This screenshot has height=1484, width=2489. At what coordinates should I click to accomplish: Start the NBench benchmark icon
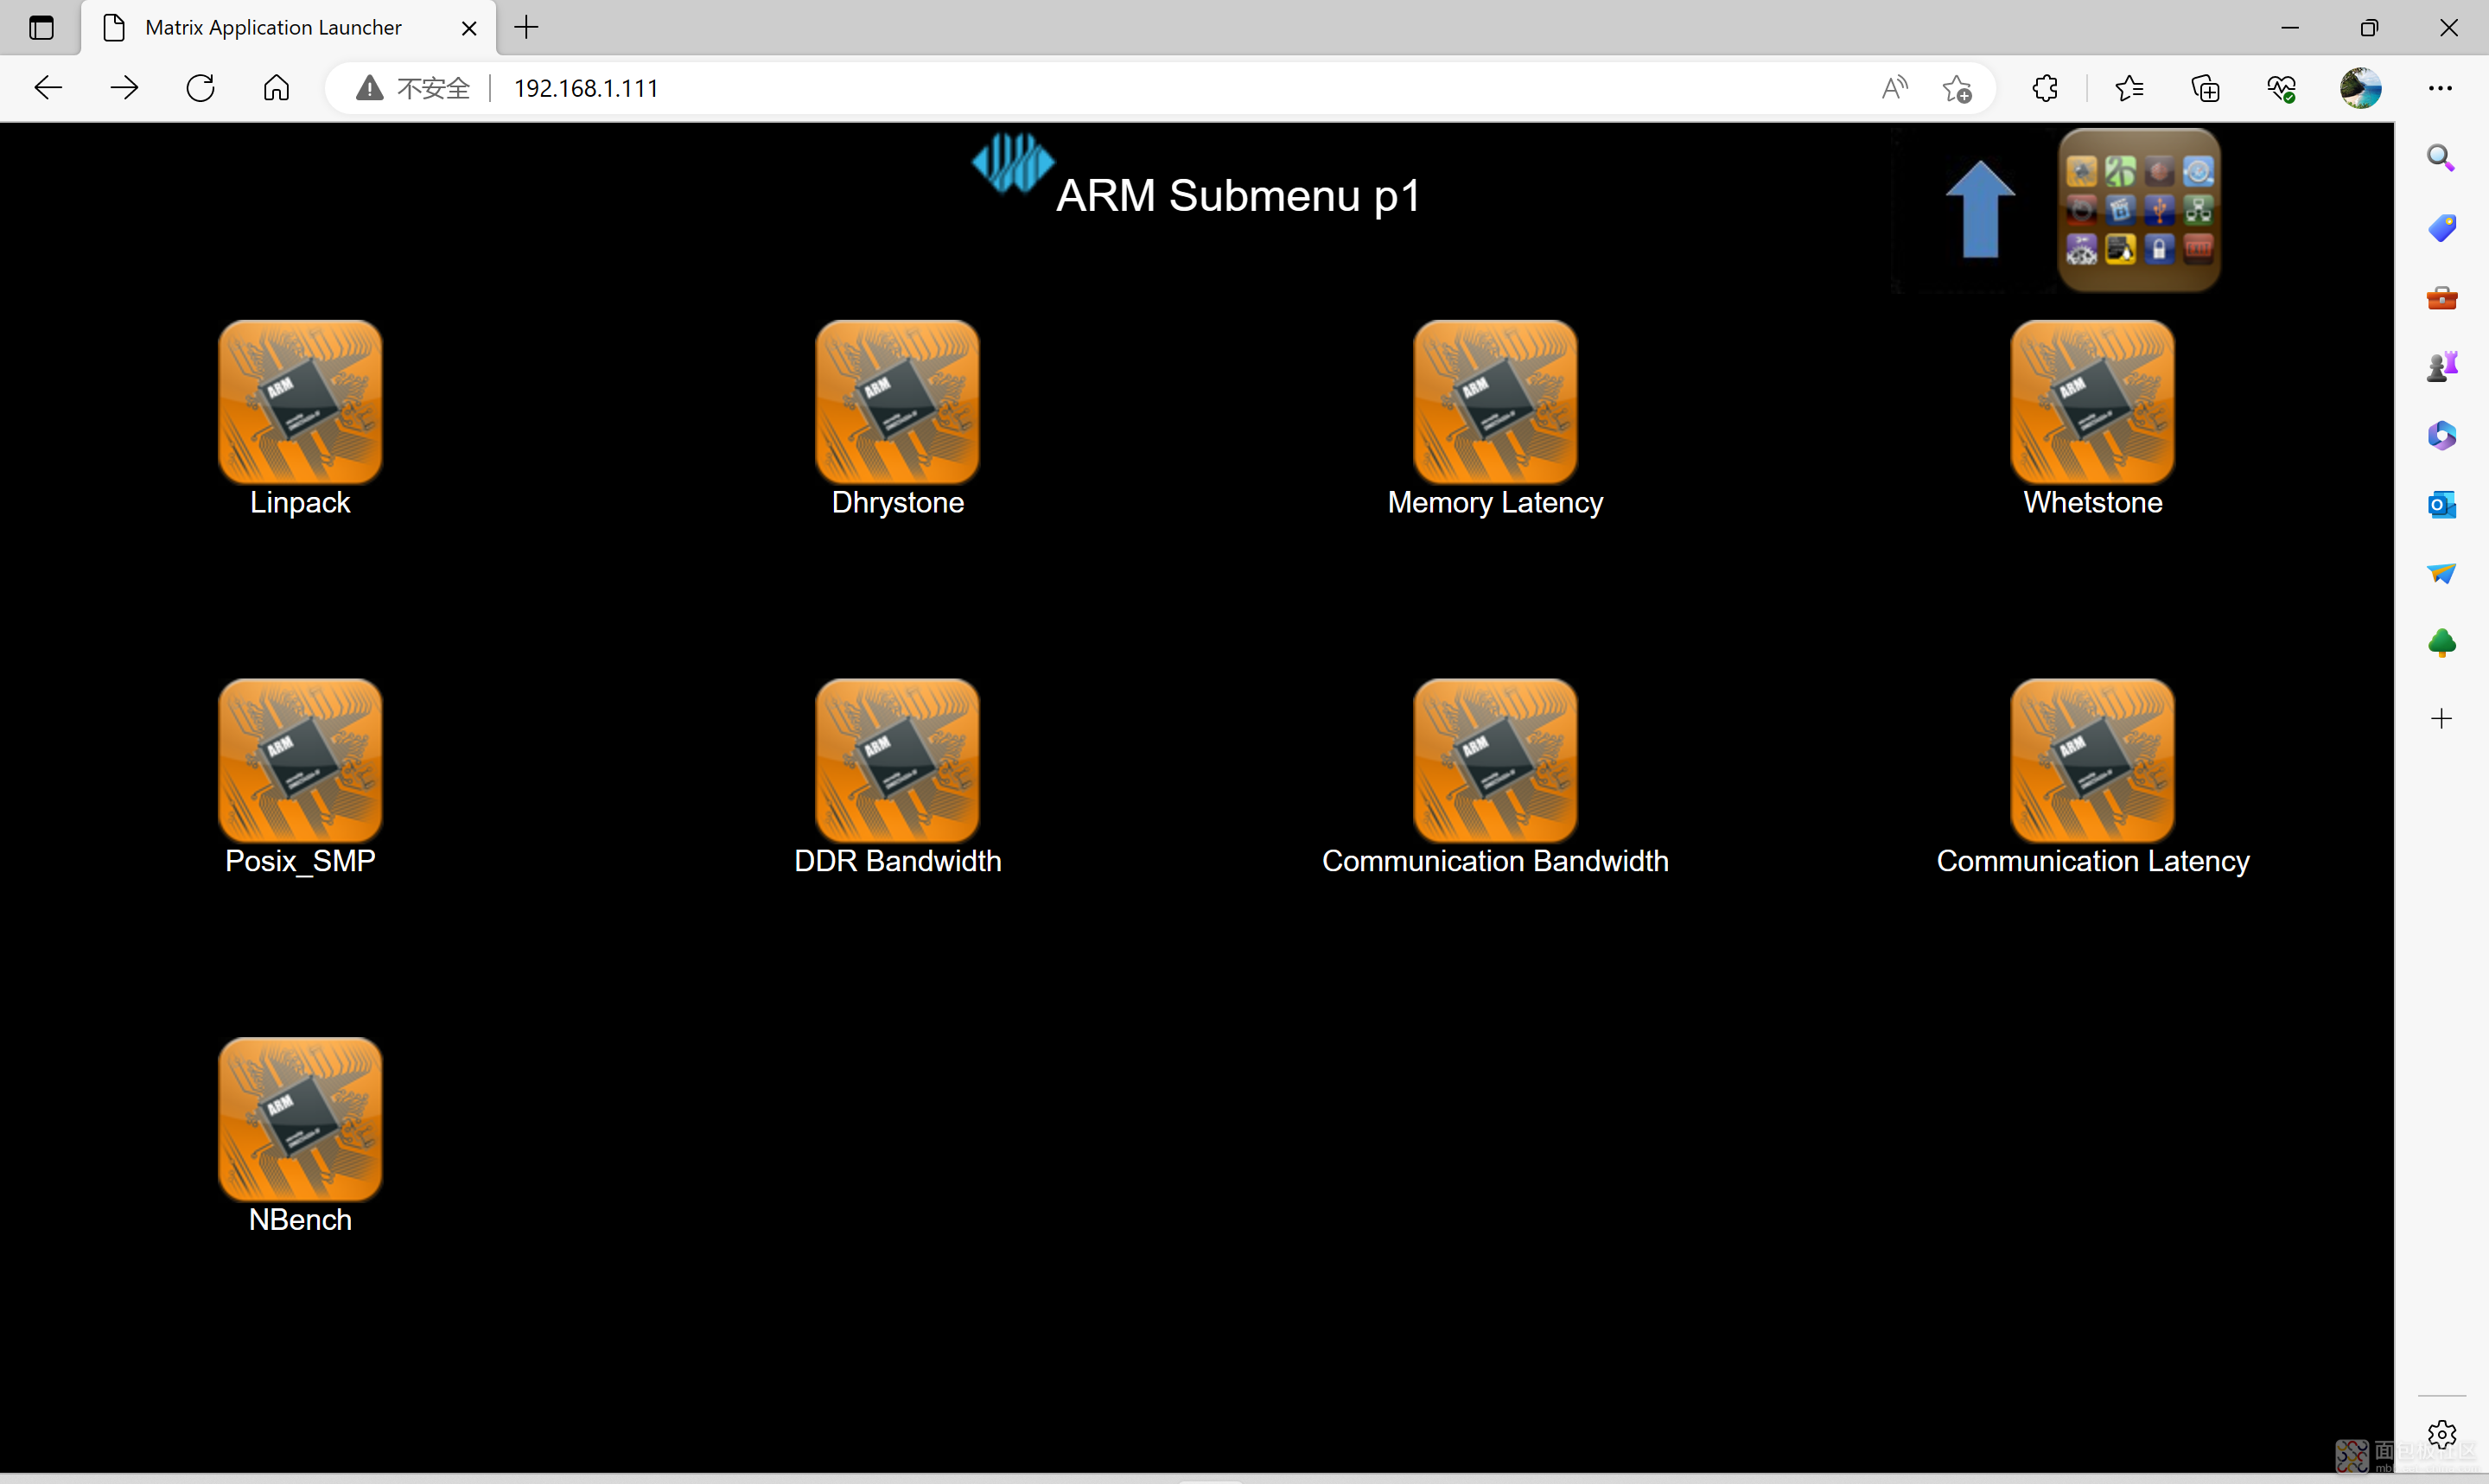[300, 1119]
